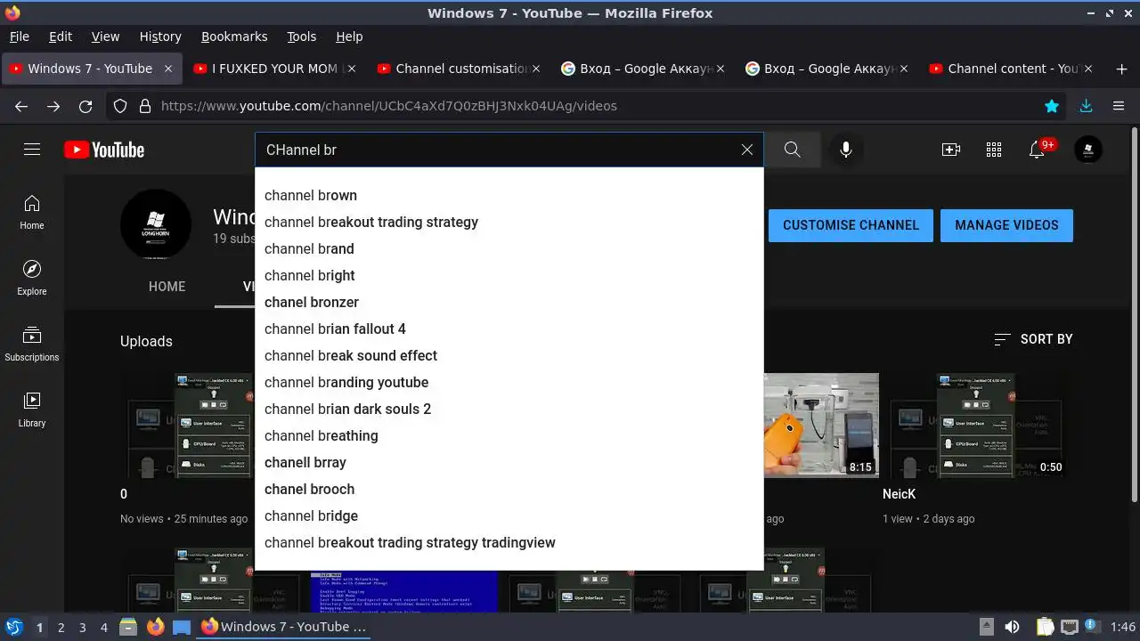The height and width of the screenshot is (641, 1140).
Task: Open the SORT BY dropdown
Action: 1033,339
